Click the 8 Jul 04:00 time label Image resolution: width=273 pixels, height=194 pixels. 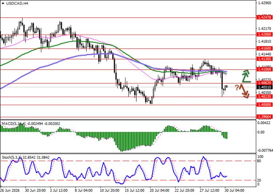coord(84,190)
